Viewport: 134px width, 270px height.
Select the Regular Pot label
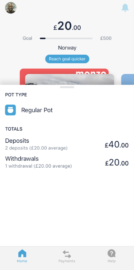tap(37, 110)
